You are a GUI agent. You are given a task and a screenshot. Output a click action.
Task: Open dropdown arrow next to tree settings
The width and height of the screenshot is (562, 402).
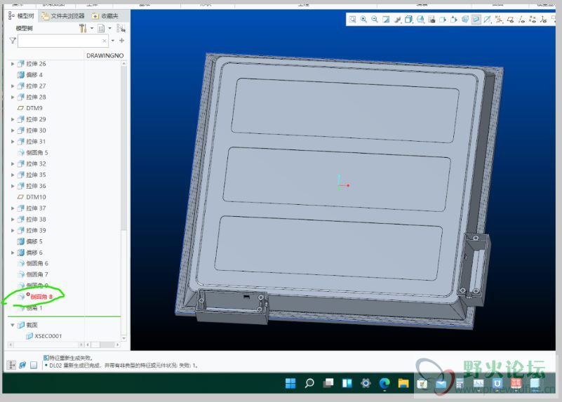pyautogui.click(x=92, y=28)
